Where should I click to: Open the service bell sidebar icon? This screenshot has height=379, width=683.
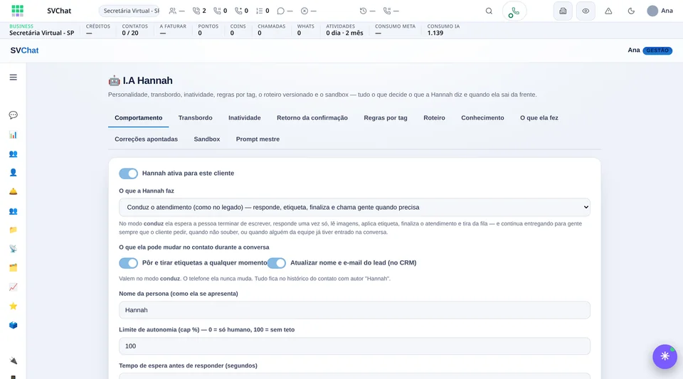(x=13, y=191)
